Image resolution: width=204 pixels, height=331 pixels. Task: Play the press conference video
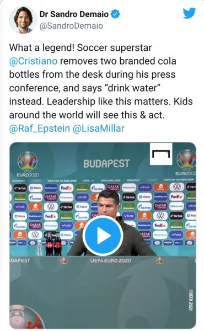click(103, 236)
